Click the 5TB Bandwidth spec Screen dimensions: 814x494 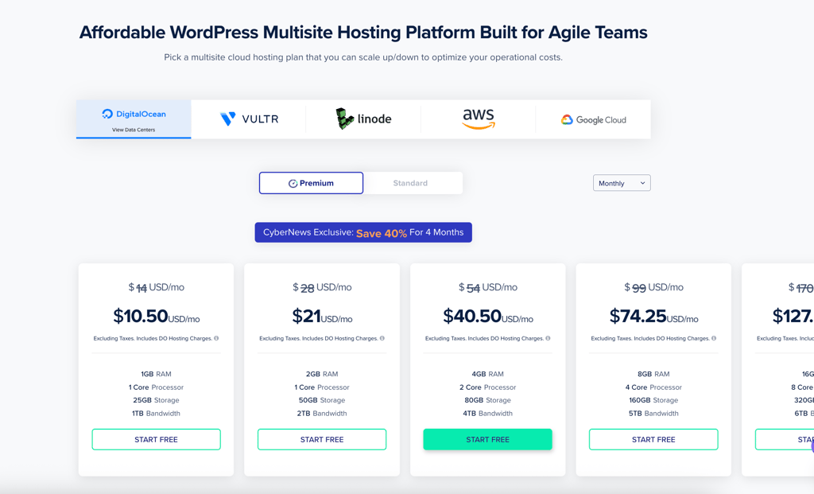653,414
